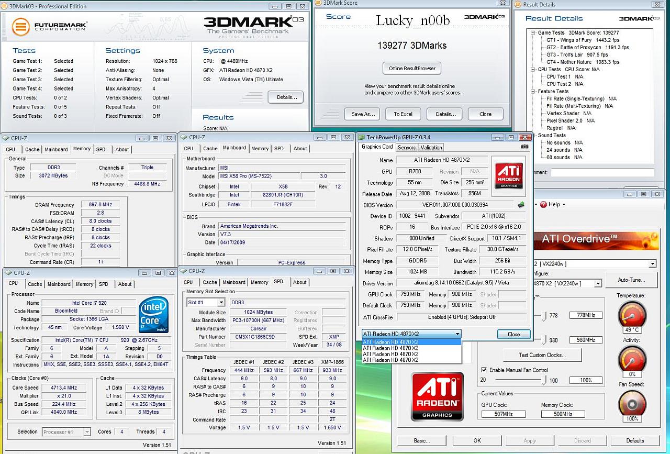Viewport: 670px width, 454px height.
Task: Click the Intel Core i7 logo in CPU-Z
Action: tap(154, 315)
